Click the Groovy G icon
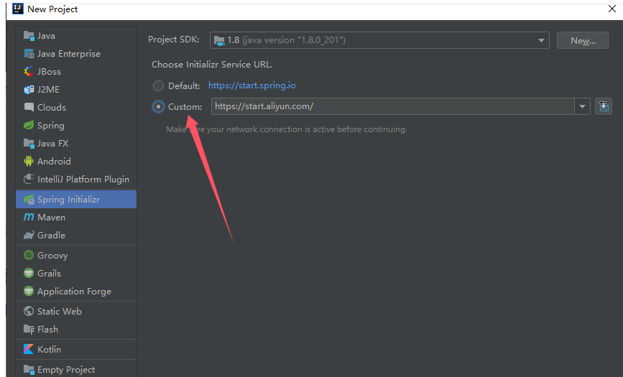This screenshot has height=377, width=623. click(29, 255)
